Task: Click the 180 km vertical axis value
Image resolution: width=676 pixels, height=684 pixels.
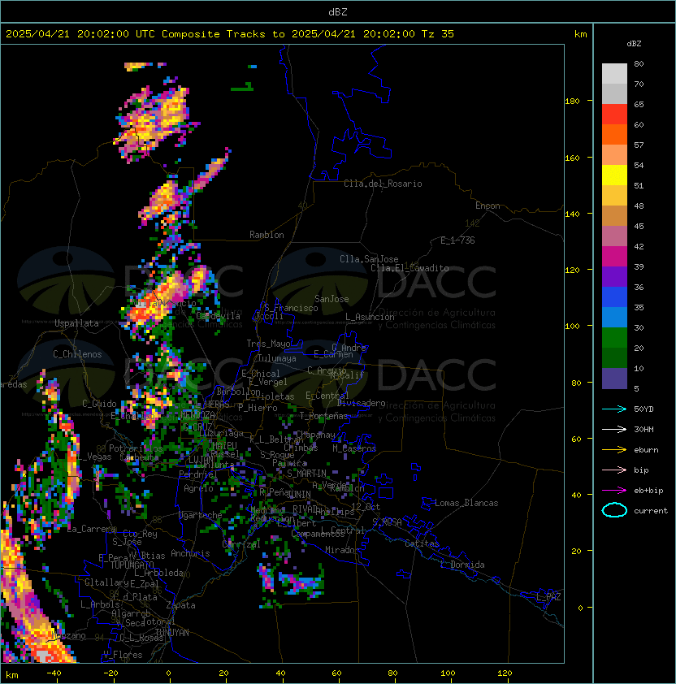Action: click(572, 102)
